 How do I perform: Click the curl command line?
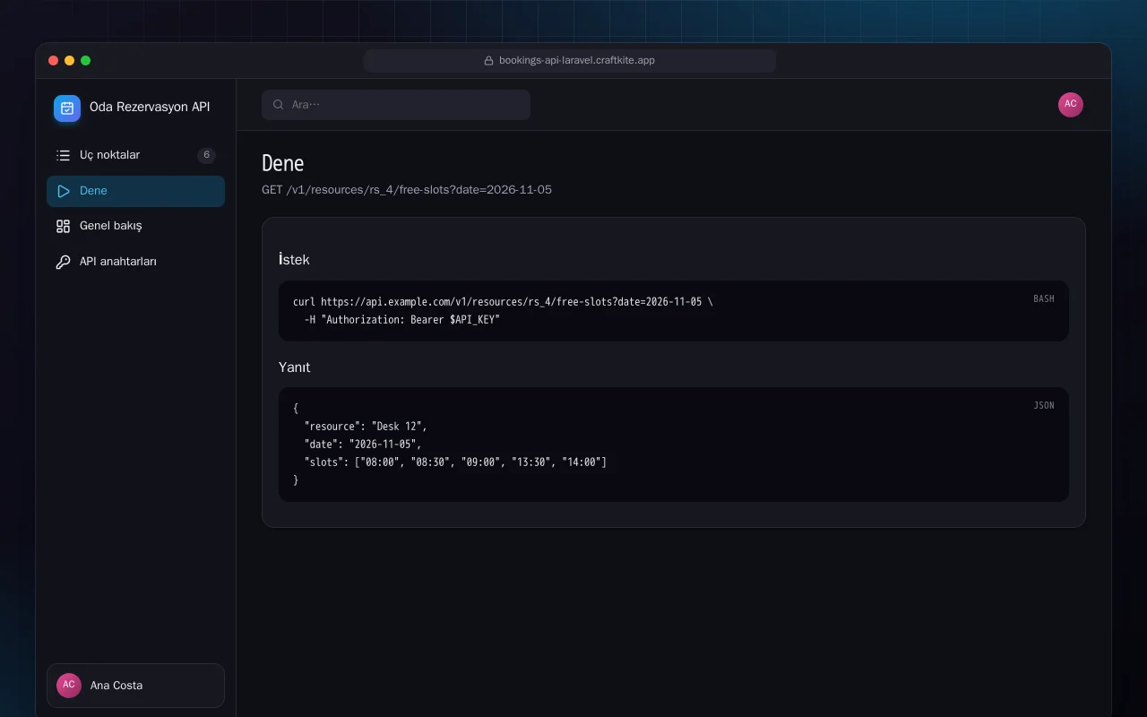(503, 302)
